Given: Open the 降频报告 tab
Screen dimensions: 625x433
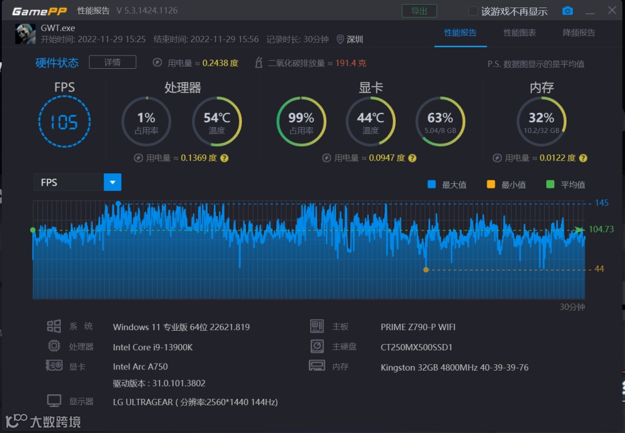Looking at the screenshot, I should point(579,33).
